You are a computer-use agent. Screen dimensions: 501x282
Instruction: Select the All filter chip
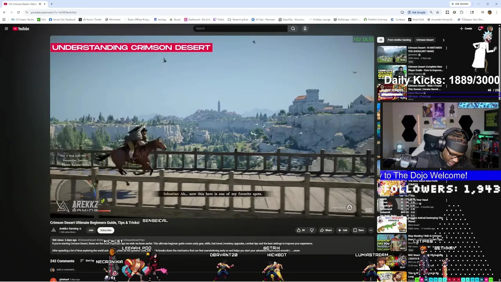pyautogui.click(x=380, y=40)
